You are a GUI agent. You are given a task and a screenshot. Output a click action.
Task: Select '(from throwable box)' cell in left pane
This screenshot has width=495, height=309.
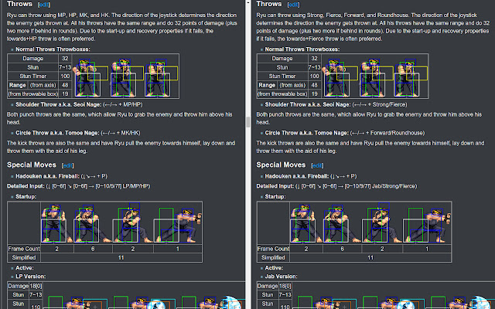click(x=32, y=94)
